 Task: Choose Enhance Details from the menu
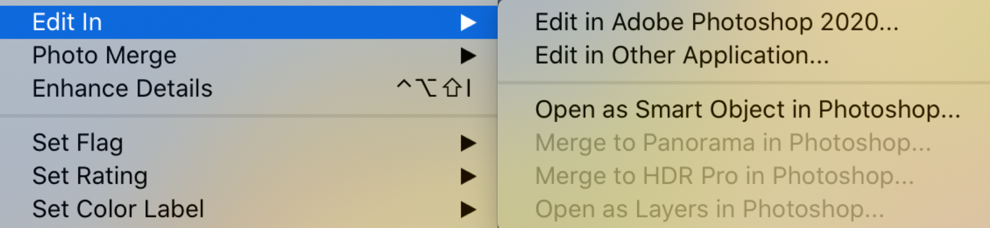tap(248, 89)
